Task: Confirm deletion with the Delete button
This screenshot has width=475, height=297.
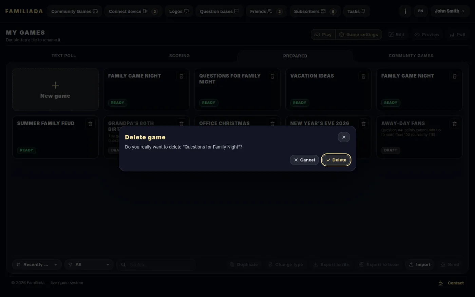Action: (x=336, y=160)
